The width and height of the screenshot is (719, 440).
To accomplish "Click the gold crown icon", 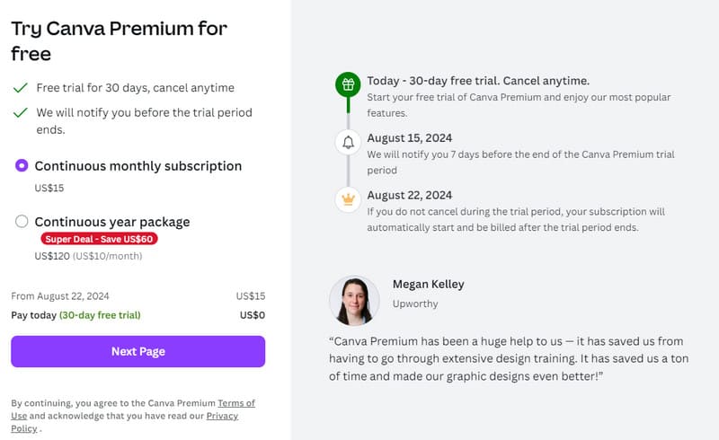I will tap(347, 199).
